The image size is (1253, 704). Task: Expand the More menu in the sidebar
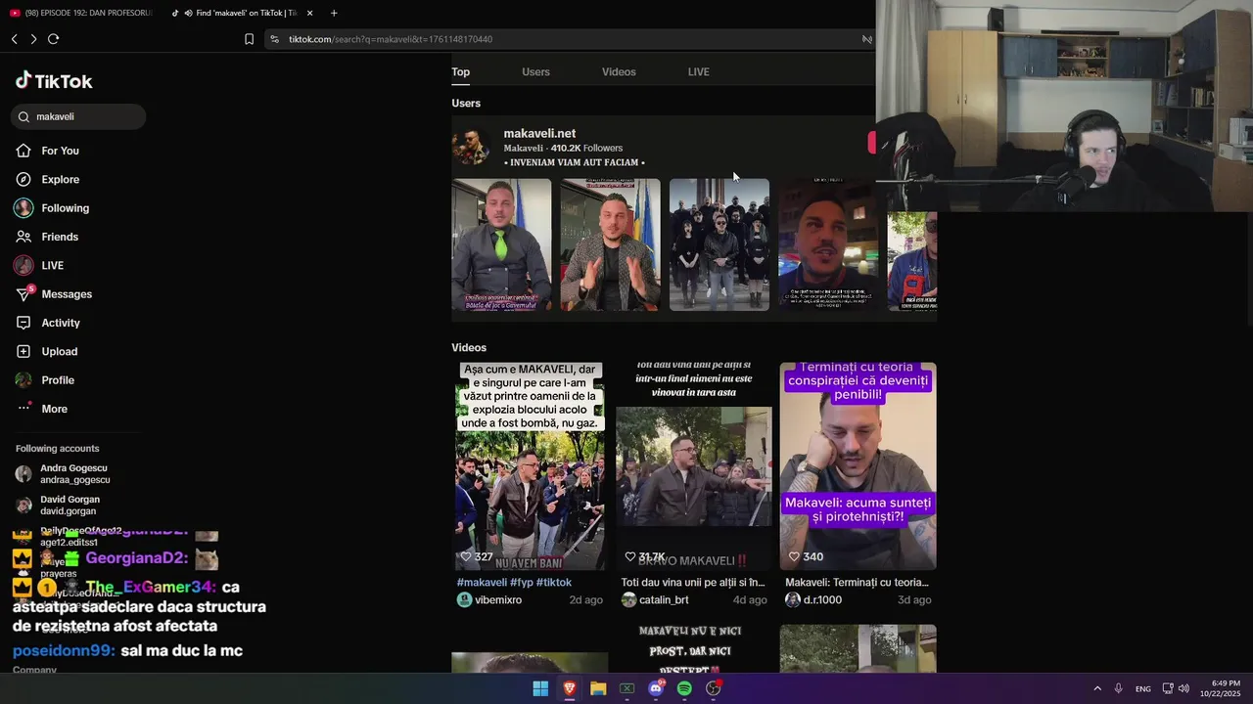[x=54, y=409]
